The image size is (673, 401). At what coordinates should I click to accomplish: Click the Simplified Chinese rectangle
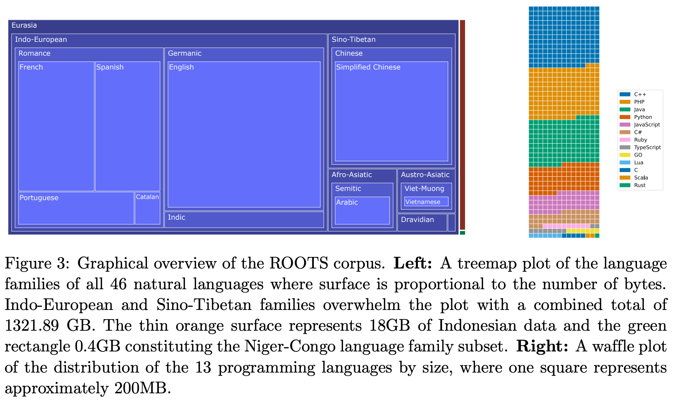tap(391, 111)
